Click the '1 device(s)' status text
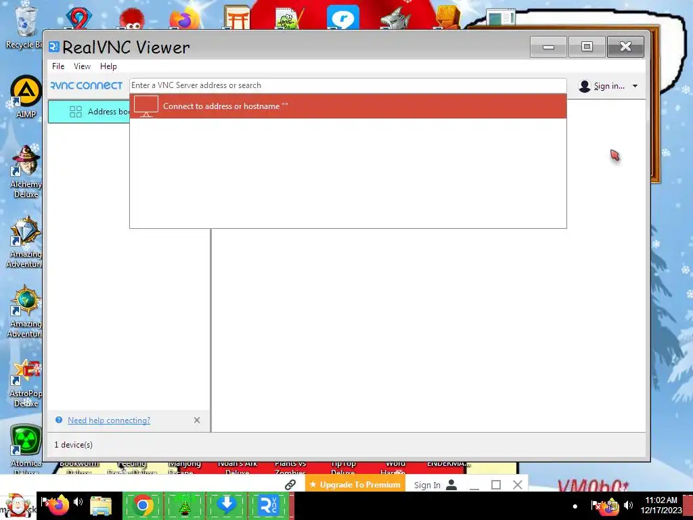The width and height of the screenshot is (693, 520). click(73, 444)
